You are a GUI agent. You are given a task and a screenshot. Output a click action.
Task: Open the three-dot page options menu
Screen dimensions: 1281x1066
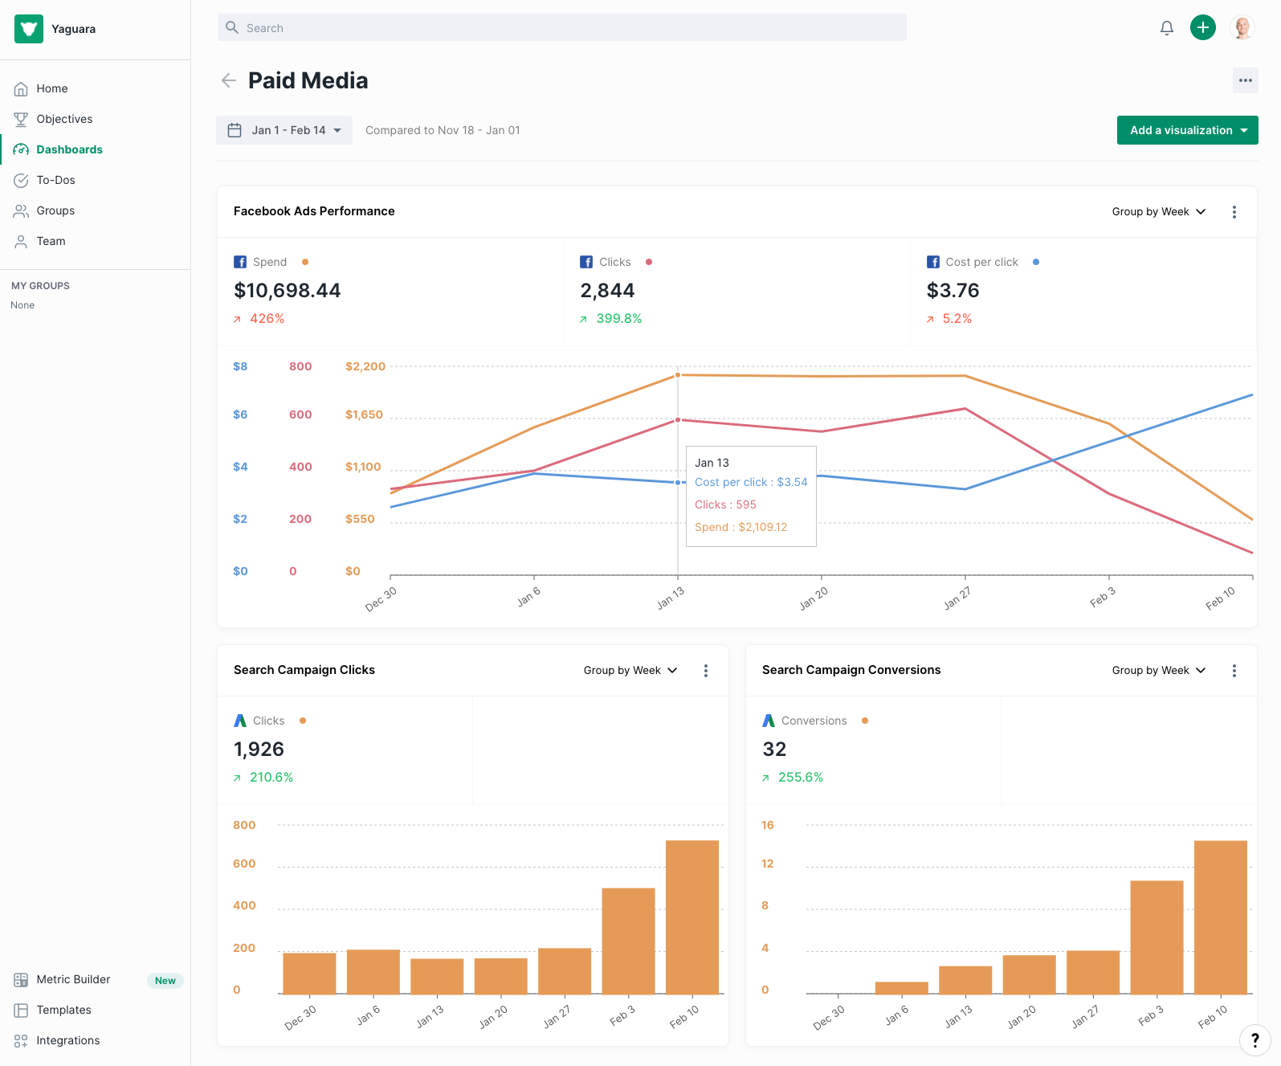[1246, 80]
